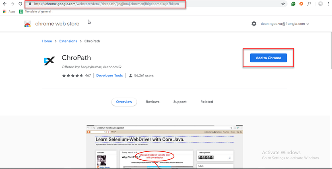332x169 pixels.
Task: Click the star rating of ChroPath
Action: 72,75
